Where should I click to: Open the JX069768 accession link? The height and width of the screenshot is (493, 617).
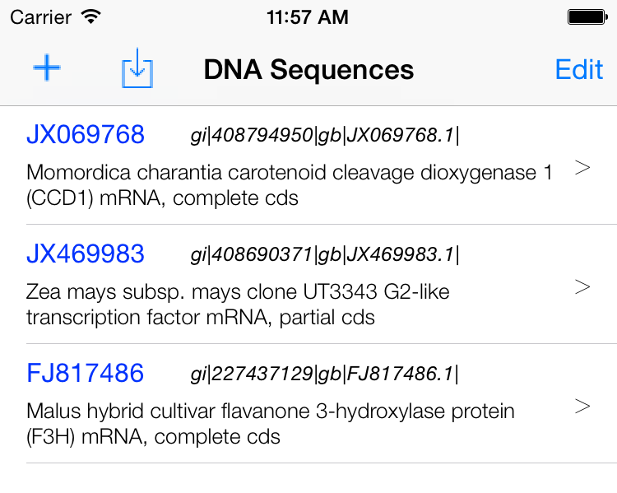[x=86, y=135]
